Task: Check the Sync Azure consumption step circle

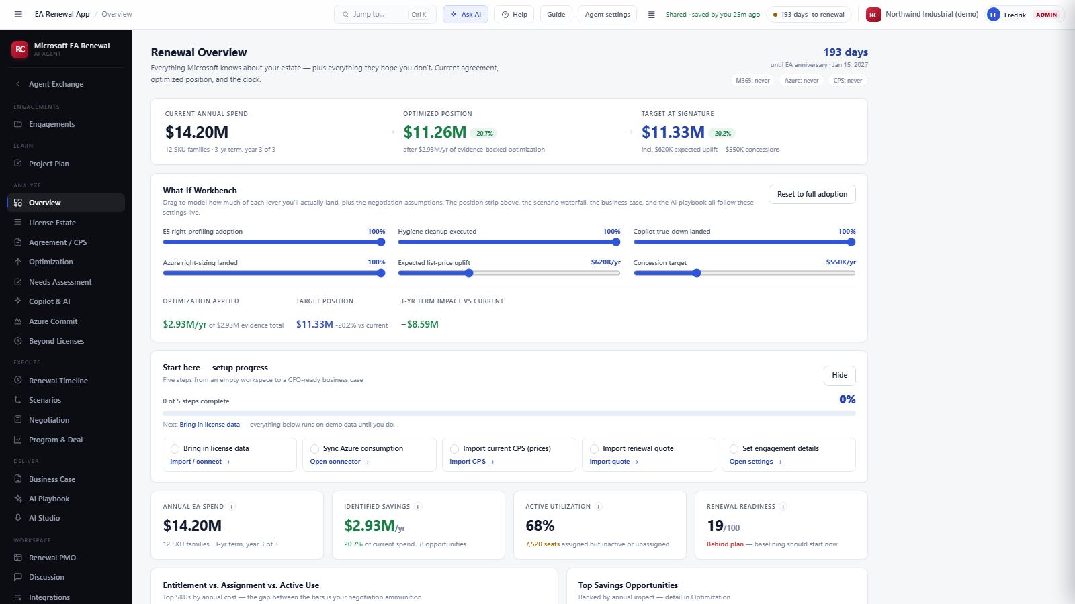Action: tap(314, 449)
